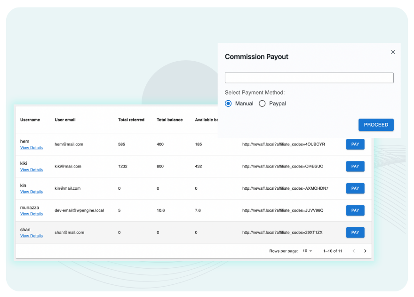414x297 pixels.
Task: Go to previous page of table
Action: point(354,251)
